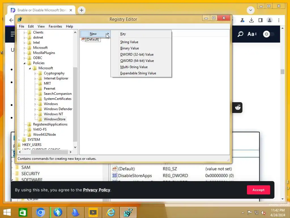The height and width of the screenshot is (218, 290).
Task: Click the Action Center flag tray icon
Action: click(250, 212)
